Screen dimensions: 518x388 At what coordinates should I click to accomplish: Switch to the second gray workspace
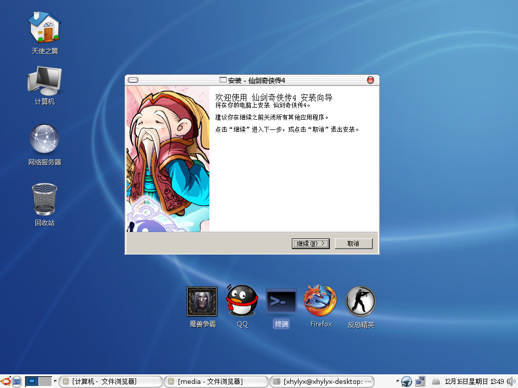pyautogui.click(x=45, y=382)
